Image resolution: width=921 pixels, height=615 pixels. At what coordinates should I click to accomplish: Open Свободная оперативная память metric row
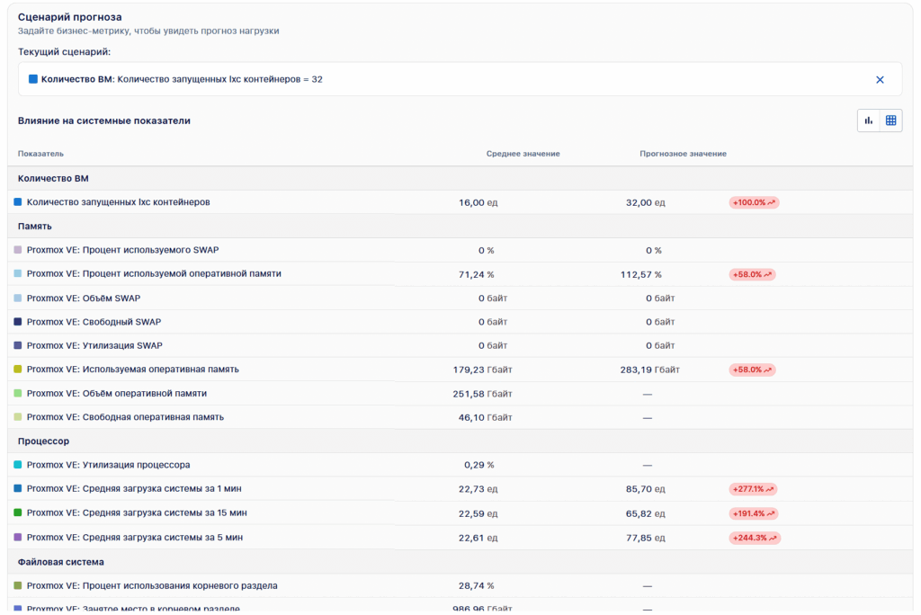pyautogui.click(x=125, y=417)
